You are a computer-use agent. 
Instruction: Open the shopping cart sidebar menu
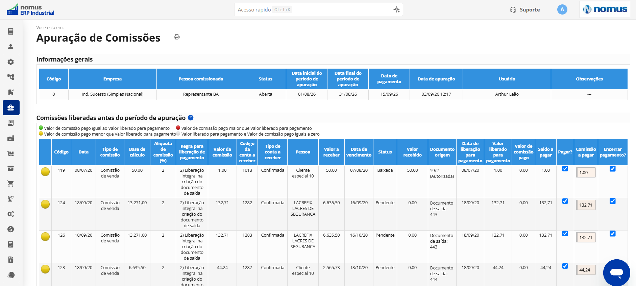pos(11,184)
